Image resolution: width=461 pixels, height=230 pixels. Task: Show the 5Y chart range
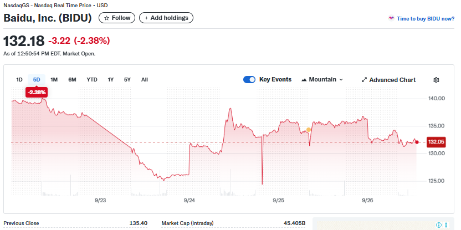pyautogui.click(x=127, y=80)
